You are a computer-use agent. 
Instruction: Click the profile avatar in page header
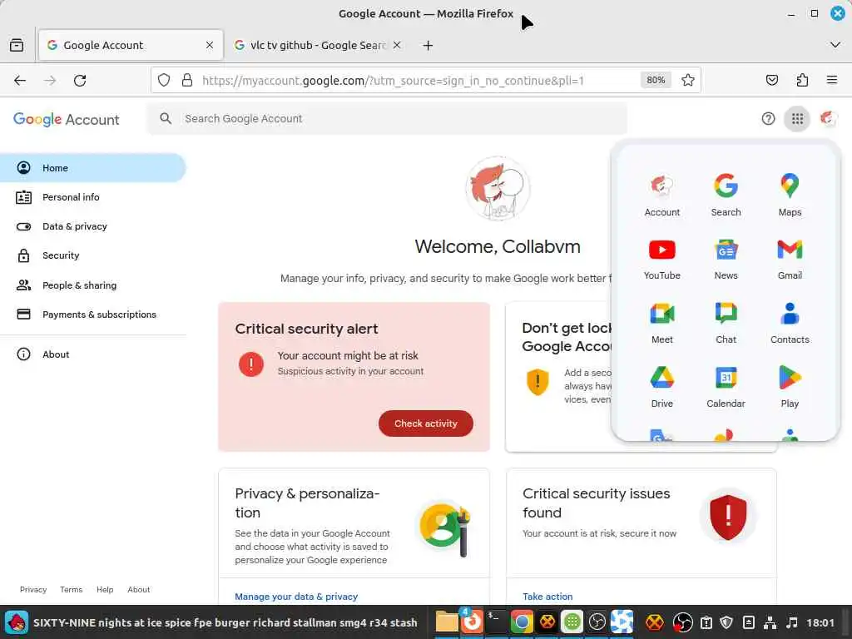click(x=828, y=118)
